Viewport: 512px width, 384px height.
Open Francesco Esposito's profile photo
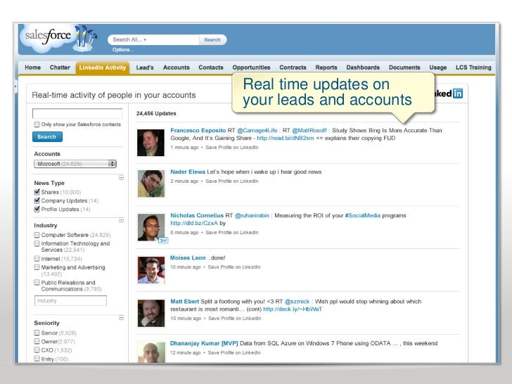(x=151, y=143)
